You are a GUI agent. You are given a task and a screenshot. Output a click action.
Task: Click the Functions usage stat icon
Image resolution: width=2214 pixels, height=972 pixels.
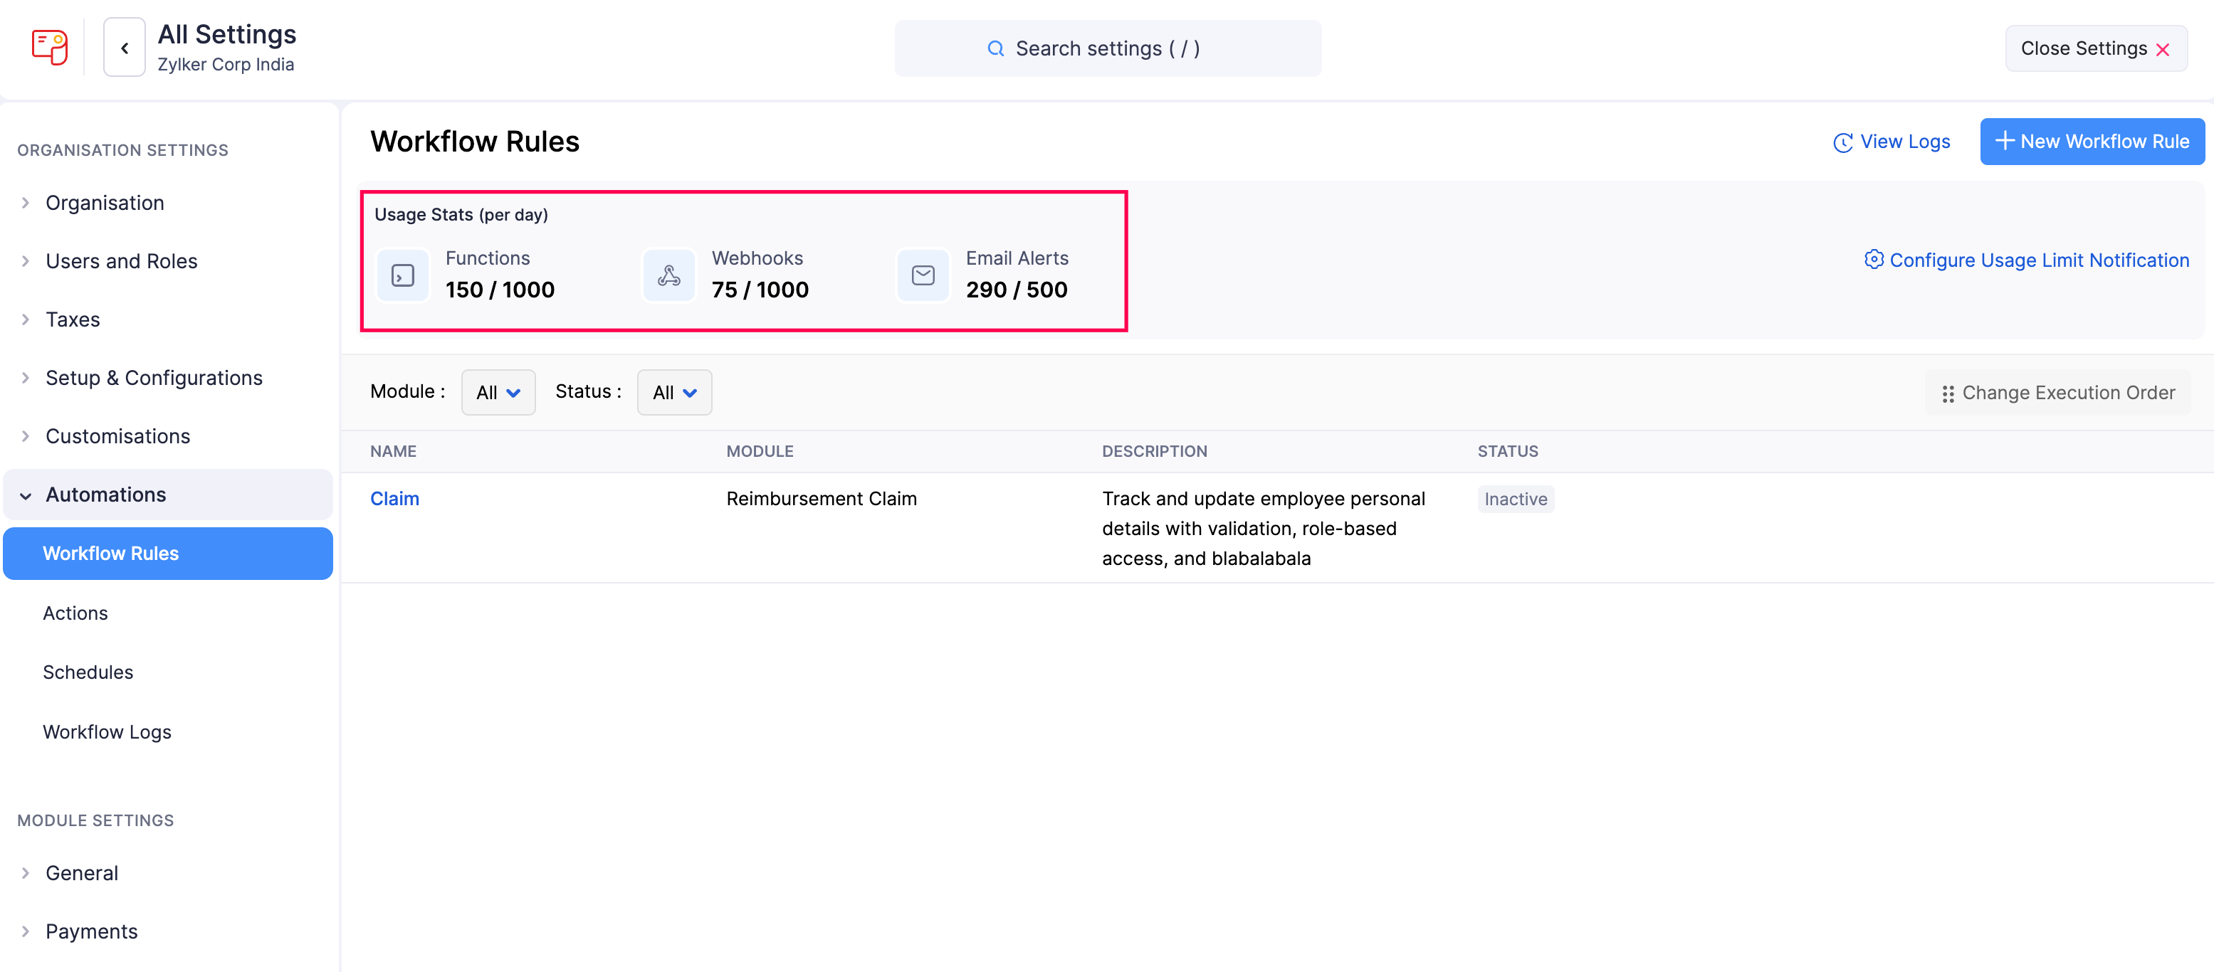tap(403, 275)
